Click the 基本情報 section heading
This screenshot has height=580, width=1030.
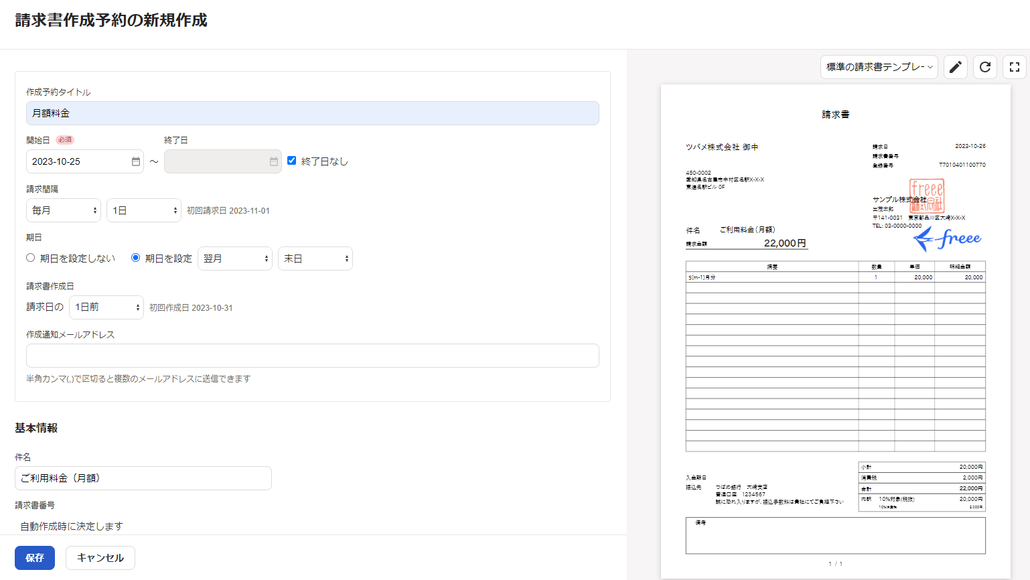tap(36, 428)
